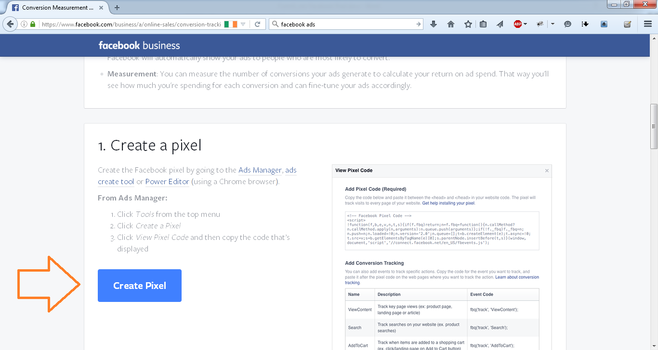This screenshot has width=658, height=350.
Task: Click the green secure padlock icon
Action: (x=33, y=24)
